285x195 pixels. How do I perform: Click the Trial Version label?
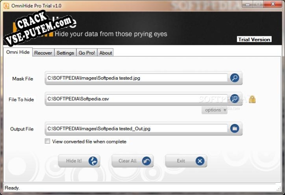click(x=254, y=40)
